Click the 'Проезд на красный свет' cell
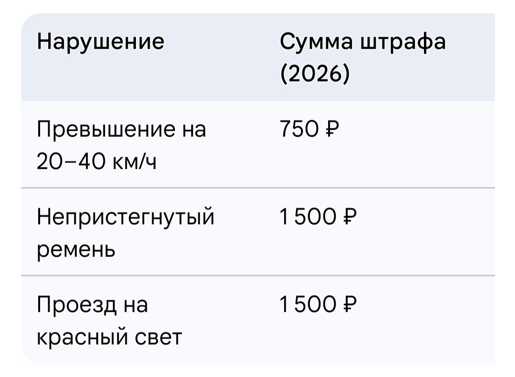This screenshot has width=515, height=377. (109, 320)
